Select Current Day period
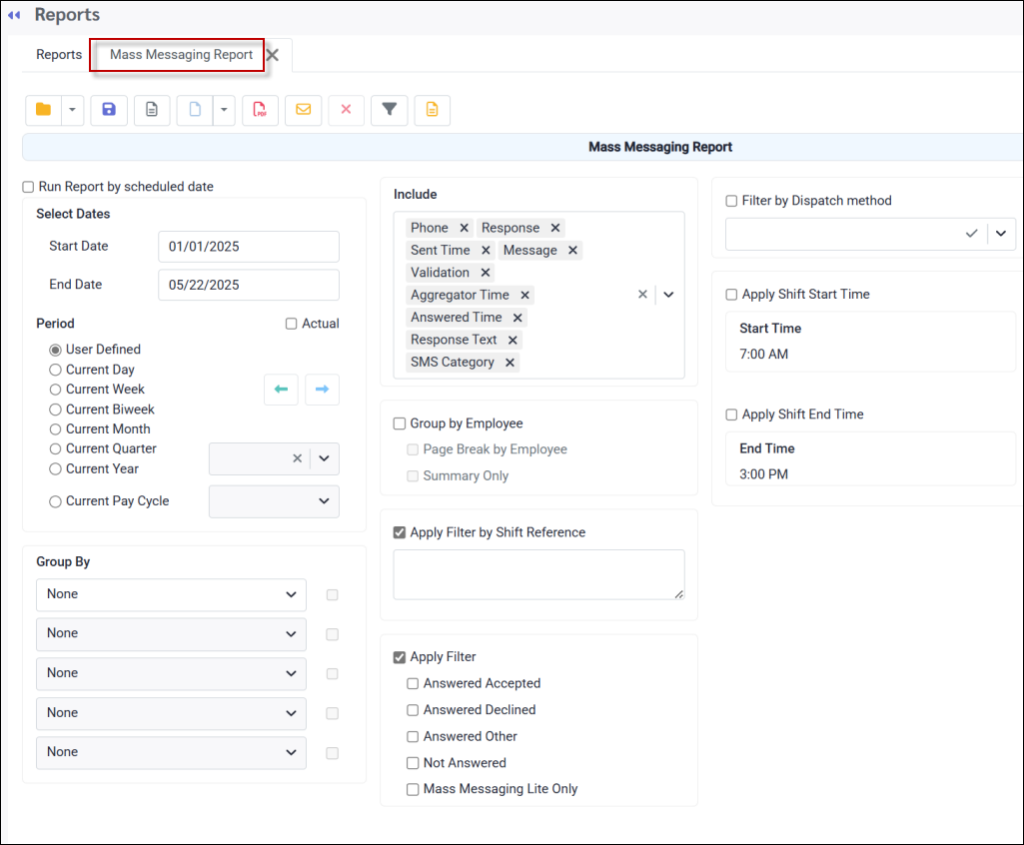1024x845 pixels. (x=56, y=370)
